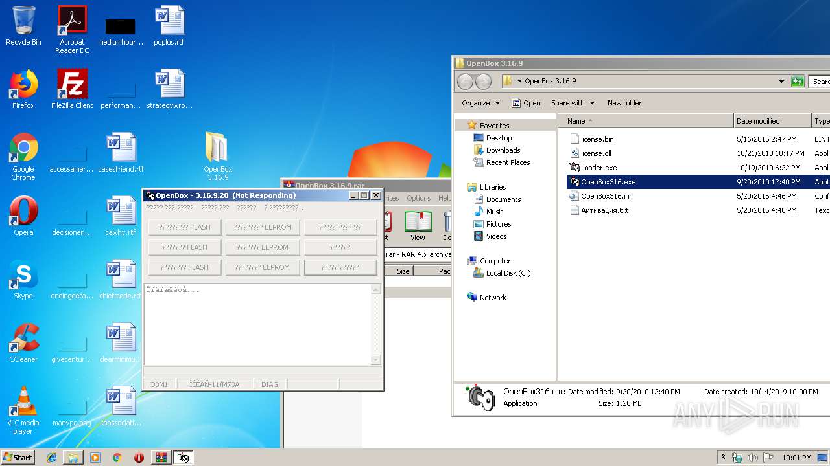The image size is (830, 466).
Task: Select the license.bin file
Action: pyautogui.click(x=597, y=139)
